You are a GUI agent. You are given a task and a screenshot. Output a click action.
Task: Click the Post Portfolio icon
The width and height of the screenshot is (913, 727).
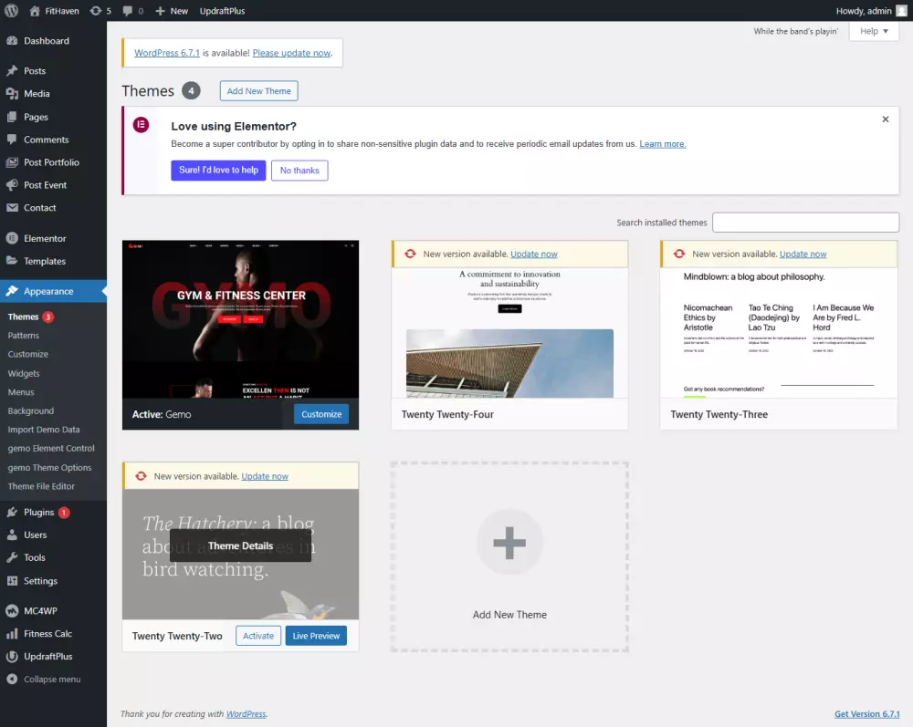[12, 162]
